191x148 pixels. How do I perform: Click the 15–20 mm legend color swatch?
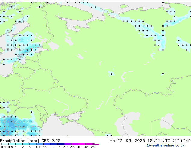tap(47, 144)
